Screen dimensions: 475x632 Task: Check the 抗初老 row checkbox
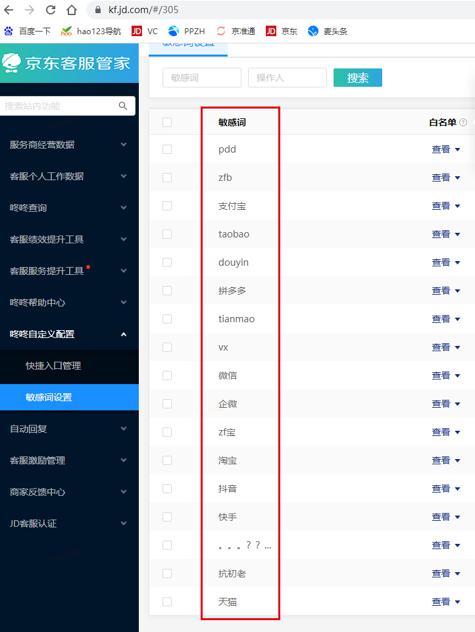pyautogui.click(x=167, y=573)
